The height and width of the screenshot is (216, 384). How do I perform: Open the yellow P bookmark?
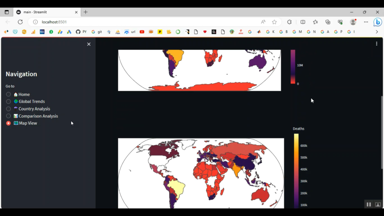[160, 32]
